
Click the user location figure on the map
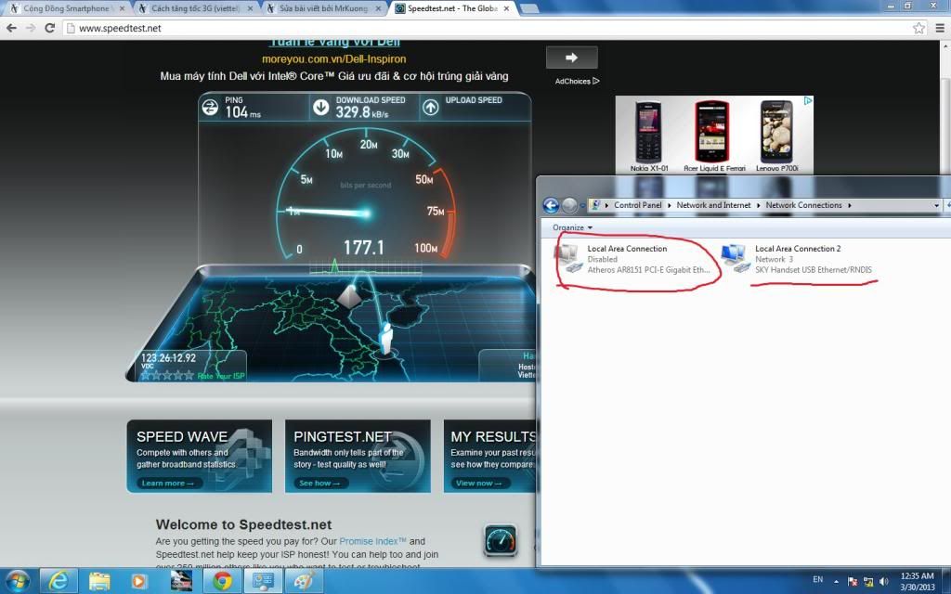(386, 338)
